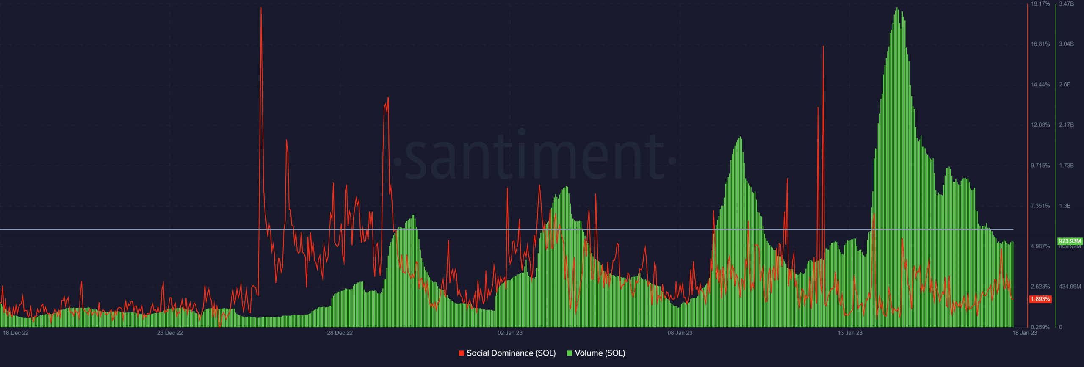Viewport: 1084px width, 367px height.
Task: Click the 7.351% axis value
Action: (1040, 206)
